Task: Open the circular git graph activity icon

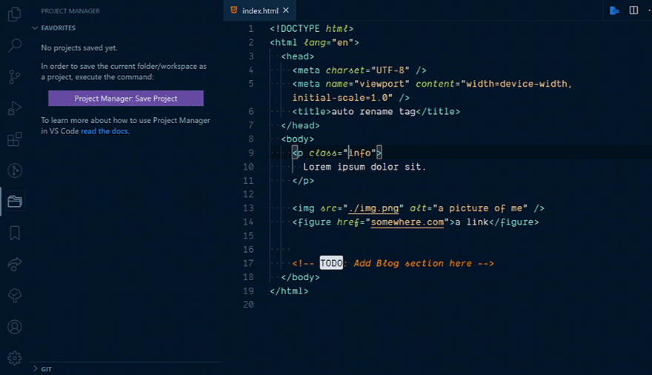Action: pos(15,170)
